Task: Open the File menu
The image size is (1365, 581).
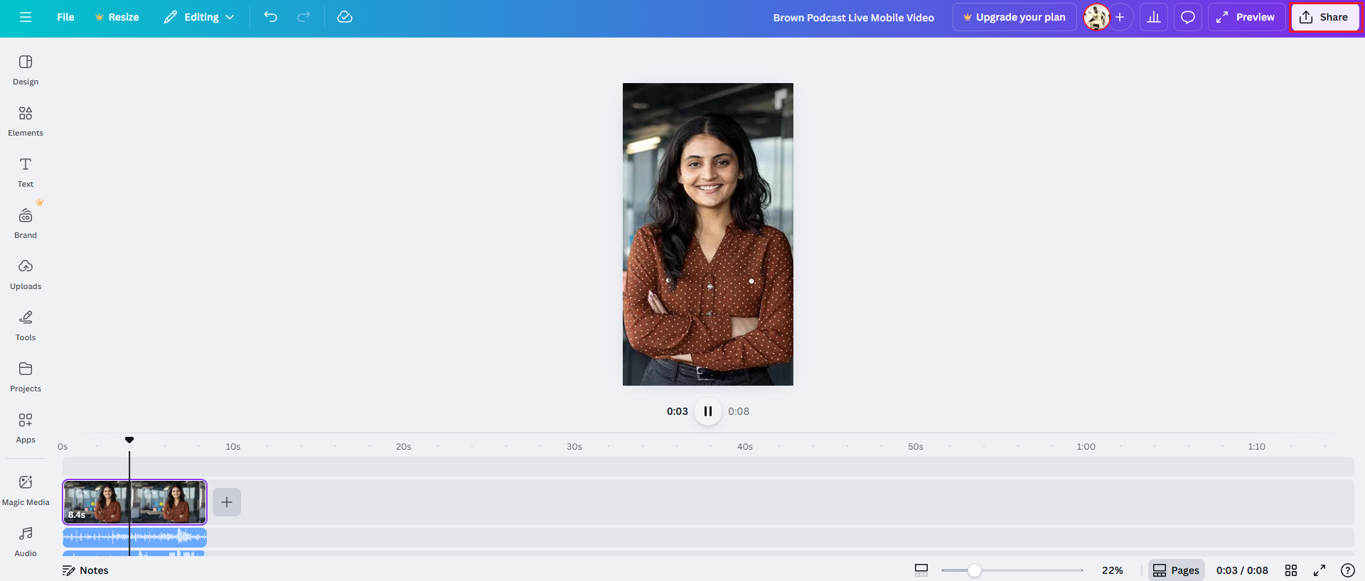Action: [x=65, y=17]
